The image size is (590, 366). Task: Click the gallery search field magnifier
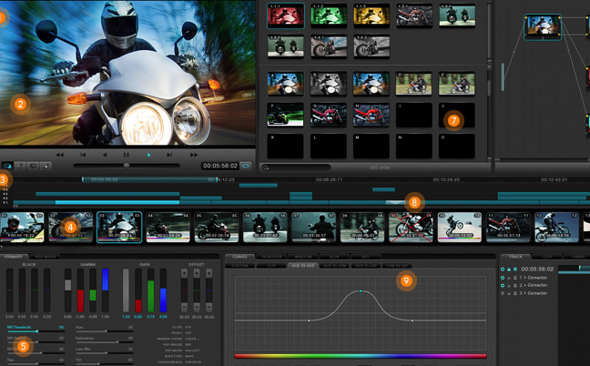click(266, 168)
